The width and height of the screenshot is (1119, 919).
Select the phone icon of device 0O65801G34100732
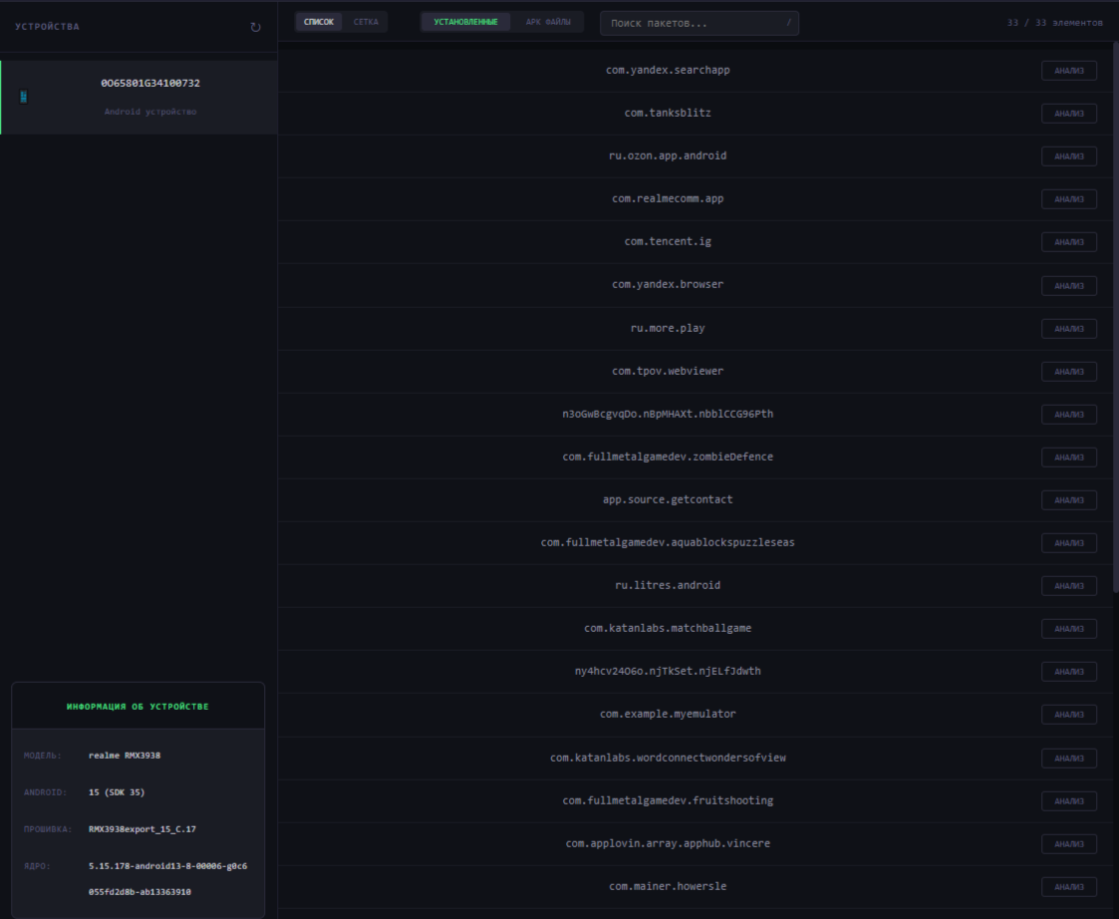[24, 97]
